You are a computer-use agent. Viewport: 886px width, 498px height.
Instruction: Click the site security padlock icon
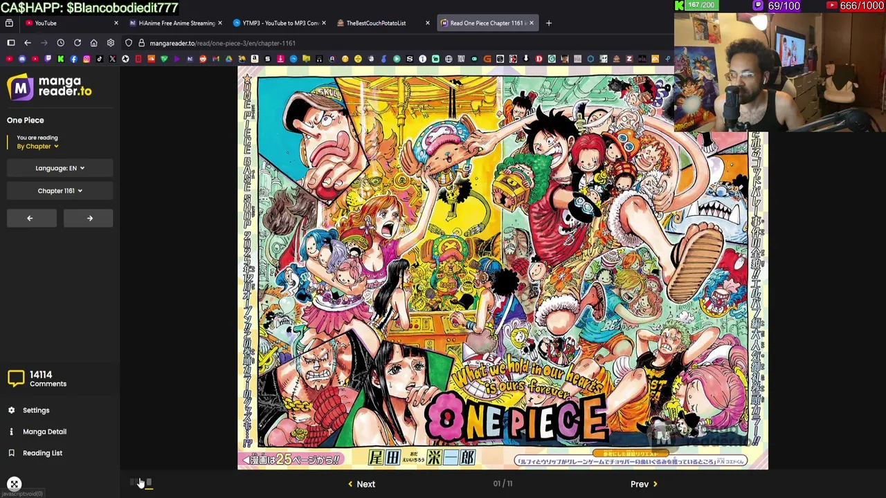[141, 43]
